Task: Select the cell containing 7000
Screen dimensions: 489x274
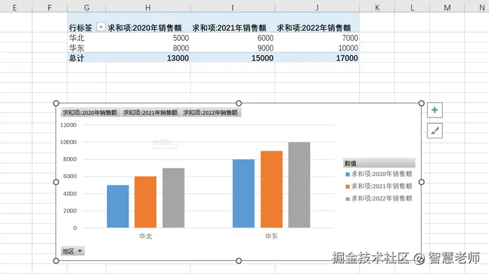Action: click(317, 38)
